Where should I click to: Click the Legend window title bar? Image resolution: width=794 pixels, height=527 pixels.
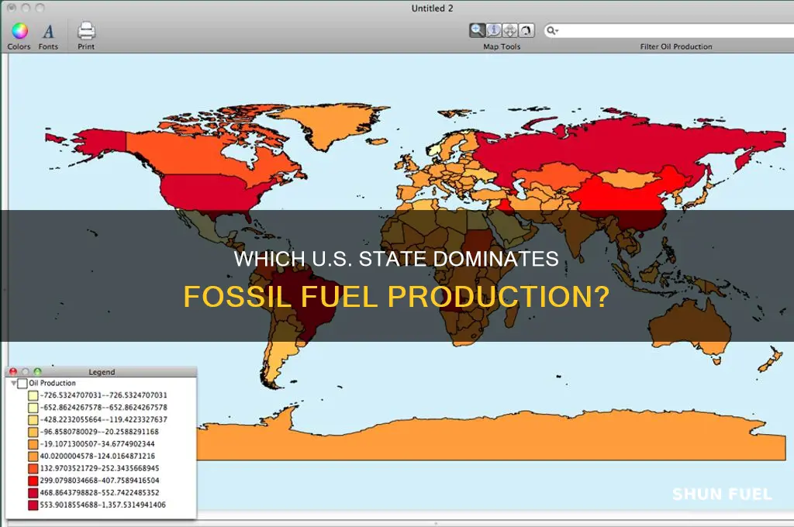[102, 371]
